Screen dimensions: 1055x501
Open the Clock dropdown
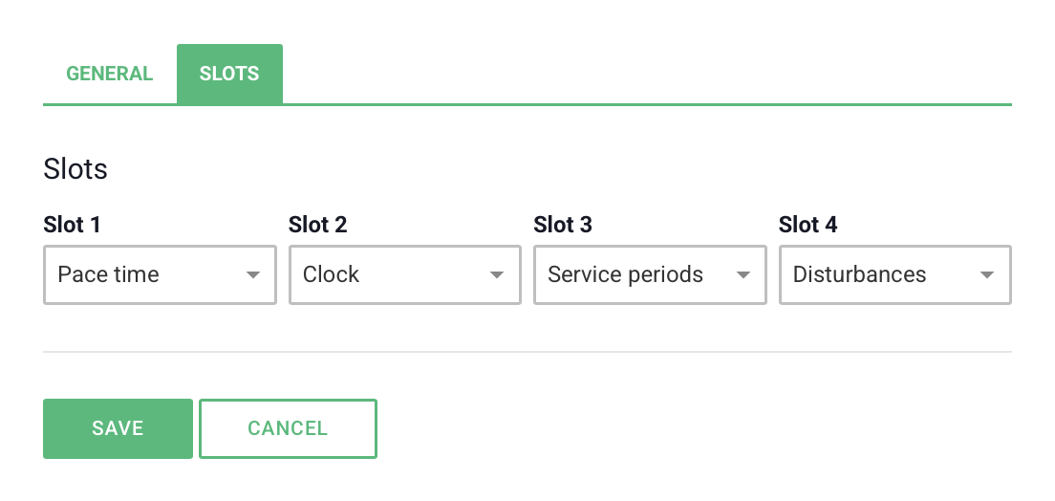pos(405,274)
